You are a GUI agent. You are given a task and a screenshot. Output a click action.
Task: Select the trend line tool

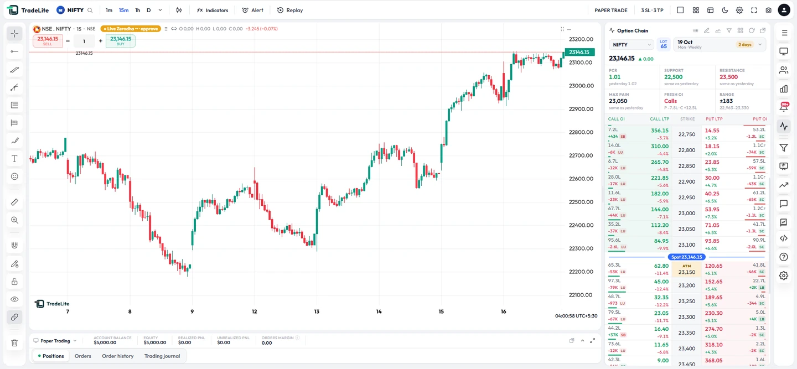[14, 70]
